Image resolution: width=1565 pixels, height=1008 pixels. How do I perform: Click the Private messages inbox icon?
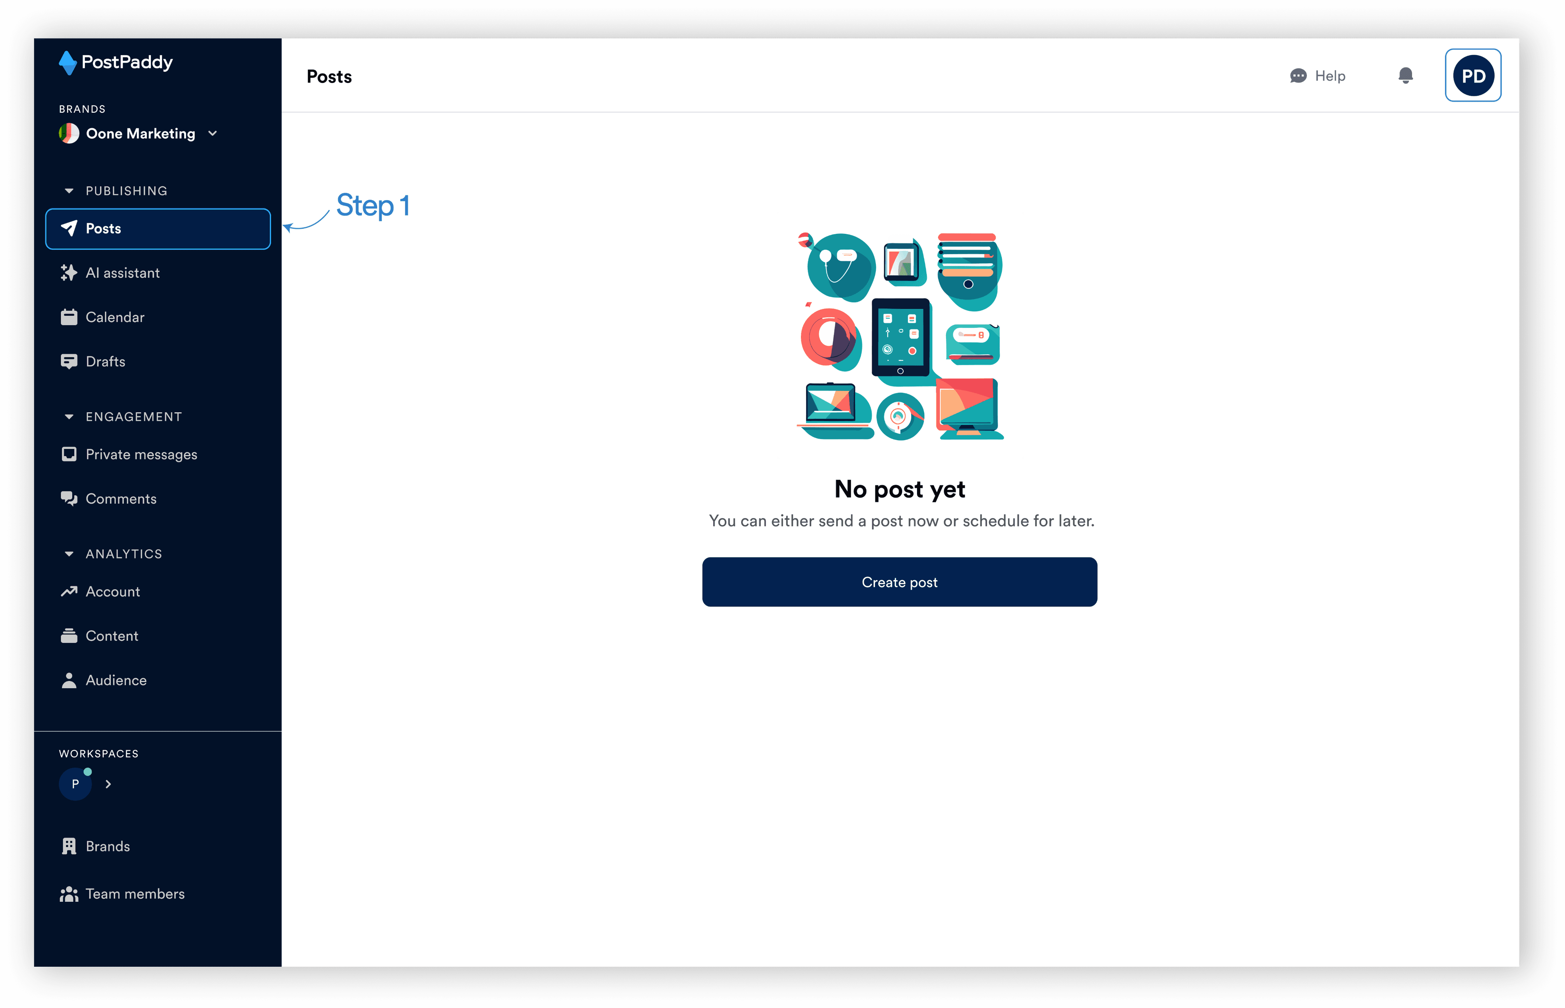pyautogui.click(x=69, y=454)
